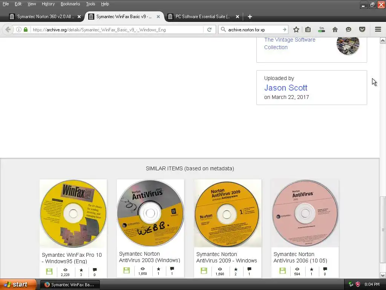Click the network connection tray icon
Image resolution: width=386 pixels, height=290 pixels.
(351, 284)
